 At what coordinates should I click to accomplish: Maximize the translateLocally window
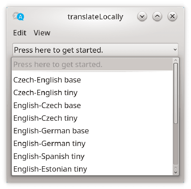click(157, 16)
